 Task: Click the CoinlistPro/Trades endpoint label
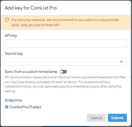[x=25, y=107]
